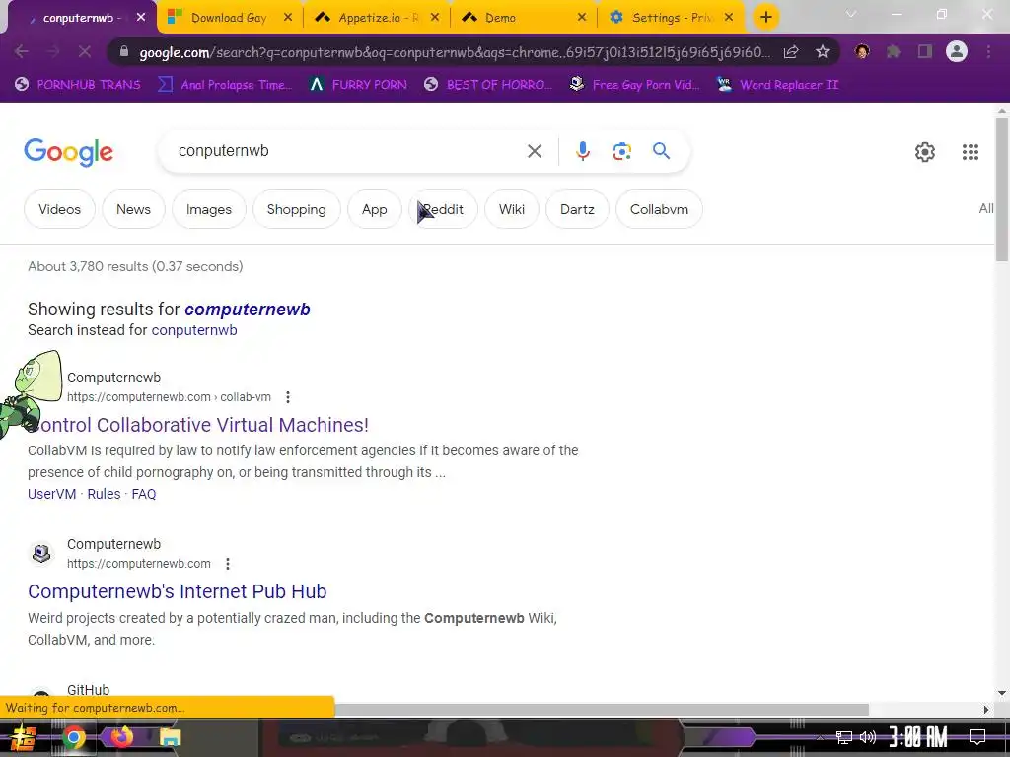Bookmark this page with the star icon

coord(823,52)
